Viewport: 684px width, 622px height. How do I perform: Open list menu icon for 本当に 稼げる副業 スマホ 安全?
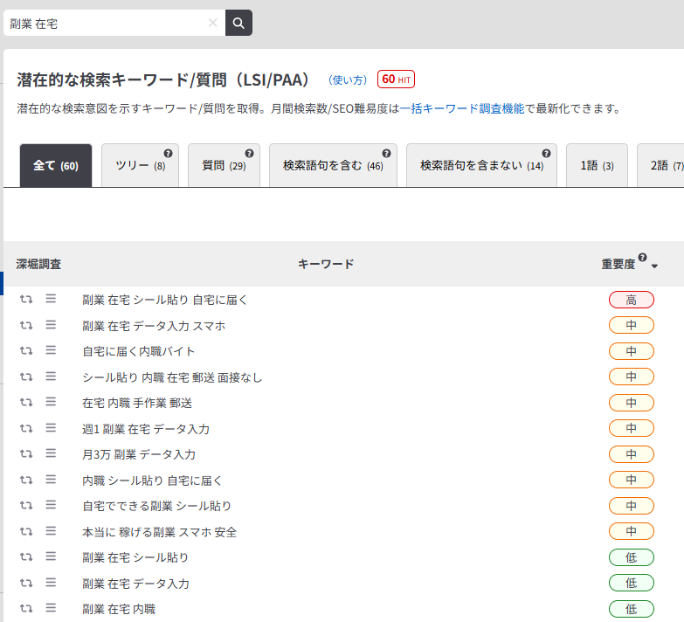[x=51, y=530]
